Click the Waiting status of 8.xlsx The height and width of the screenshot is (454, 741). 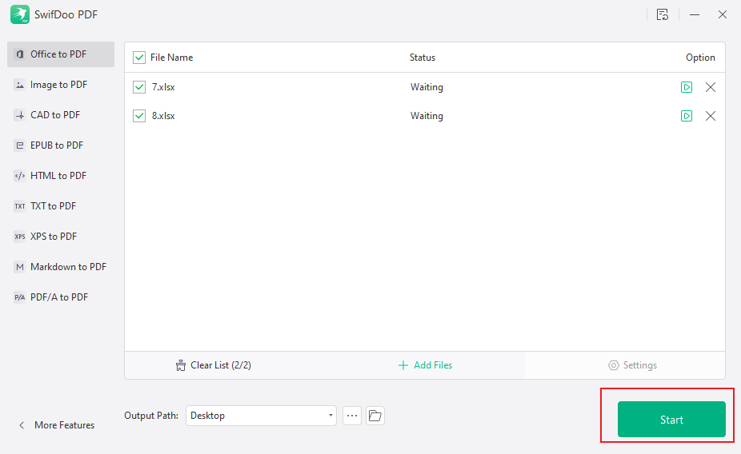427,116
